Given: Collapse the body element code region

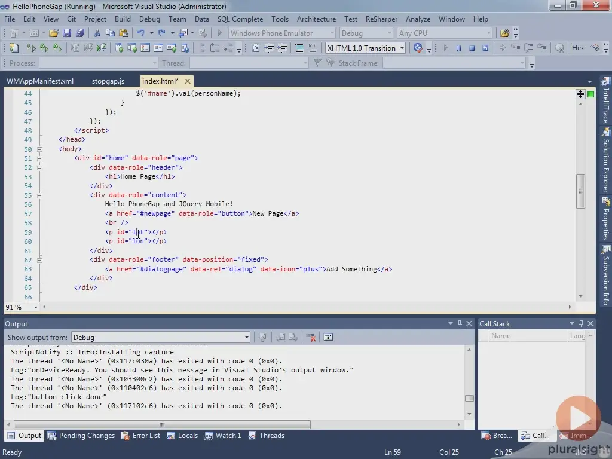Looking at the screenshot, I should pos(39,148).
